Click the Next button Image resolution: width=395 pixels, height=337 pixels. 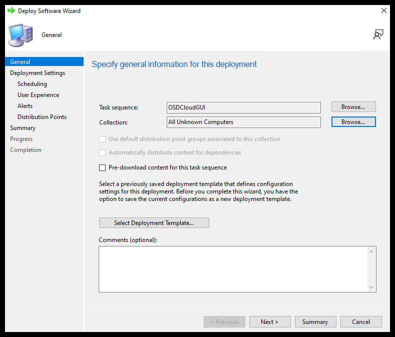tap(269, 321)
